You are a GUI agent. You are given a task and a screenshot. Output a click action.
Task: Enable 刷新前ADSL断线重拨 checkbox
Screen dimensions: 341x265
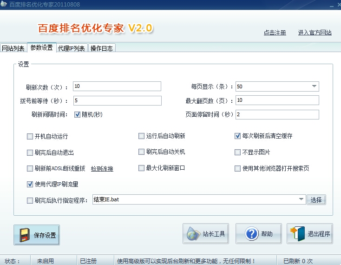[x=30, y=168]
